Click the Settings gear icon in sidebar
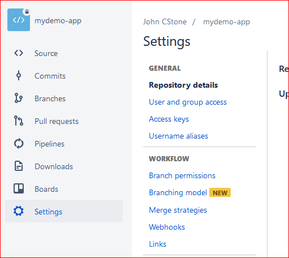Screen dimensions: 289x258 (x=19, y=211)
